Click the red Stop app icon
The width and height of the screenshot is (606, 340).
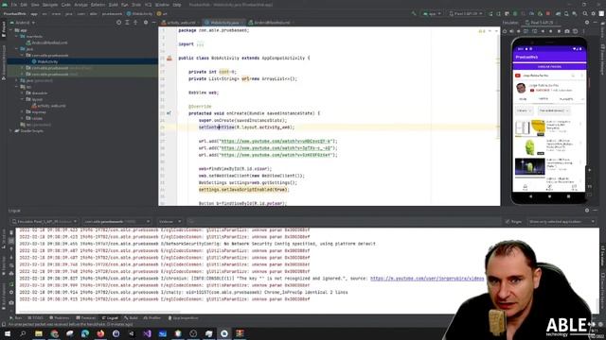pyautogui.click(x=548, y=13)
